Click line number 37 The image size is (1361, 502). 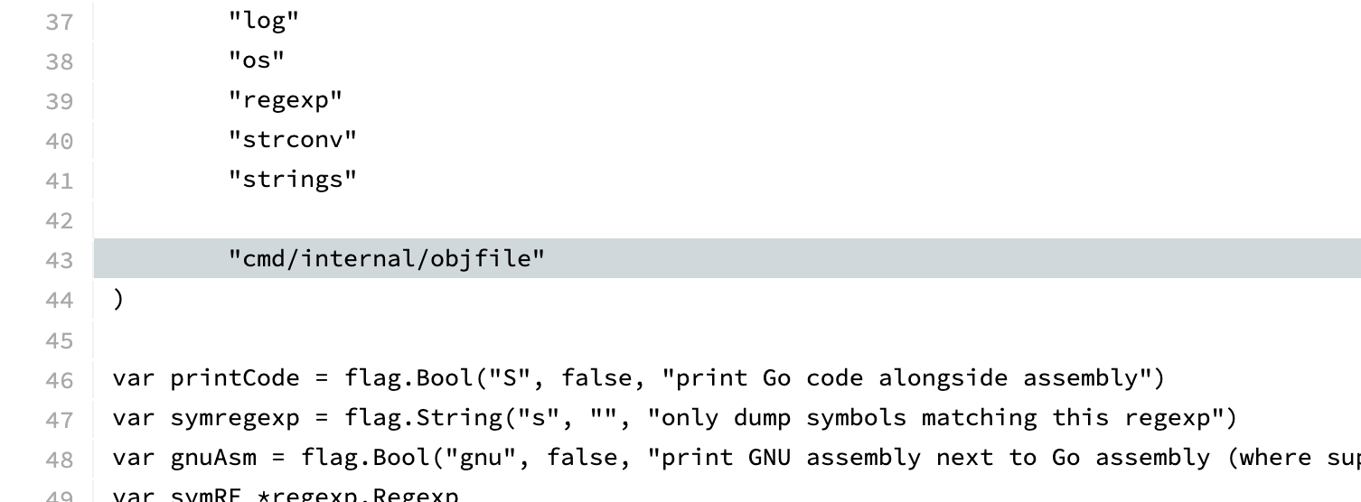point(60,22)
